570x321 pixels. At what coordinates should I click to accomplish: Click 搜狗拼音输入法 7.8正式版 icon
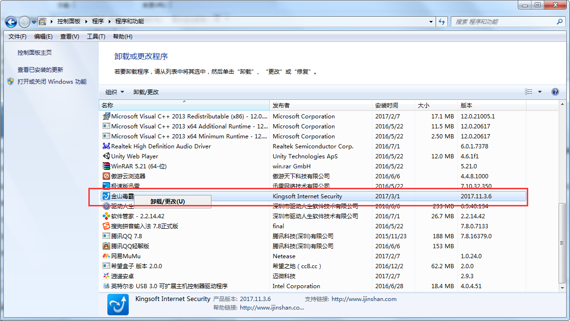(106, 226)
